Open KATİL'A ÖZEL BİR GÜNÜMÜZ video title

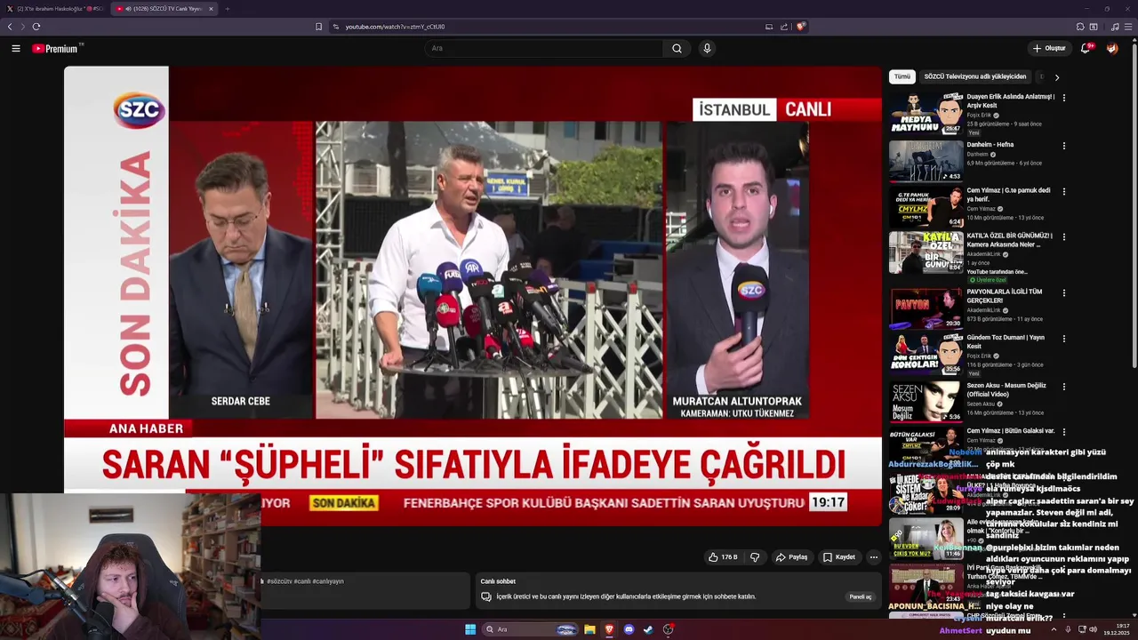click(1010, 240)
